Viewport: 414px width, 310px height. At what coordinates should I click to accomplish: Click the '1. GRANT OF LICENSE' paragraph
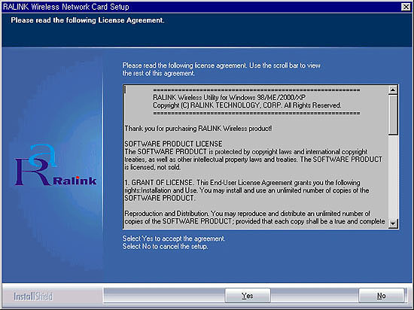(x=247, y=190)
